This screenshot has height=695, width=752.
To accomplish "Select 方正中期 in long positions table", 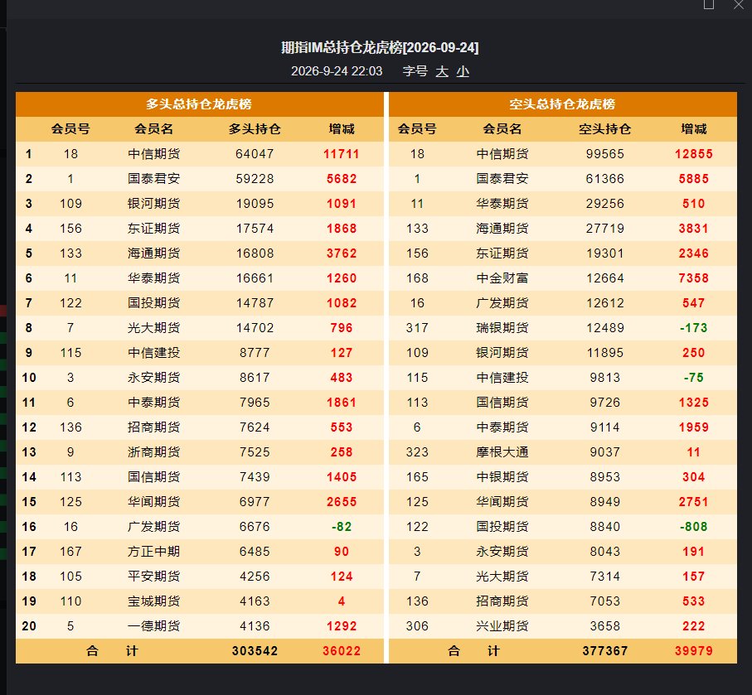I will pos(154,552).
